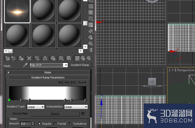Toggle the Source Map enable checkbox
This screenshot has height=128, width=195.
pos(83,114)
